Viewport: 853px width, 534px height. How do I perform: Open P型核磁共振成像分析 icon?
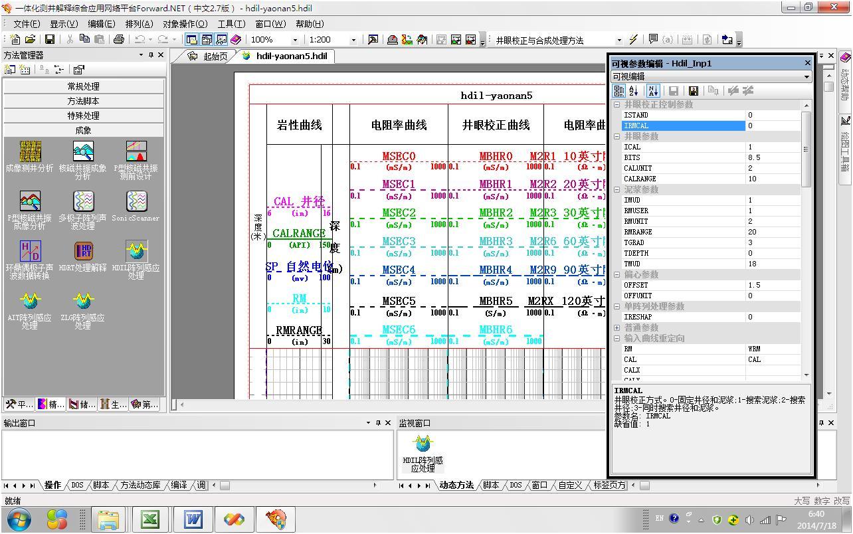[30, 211]
